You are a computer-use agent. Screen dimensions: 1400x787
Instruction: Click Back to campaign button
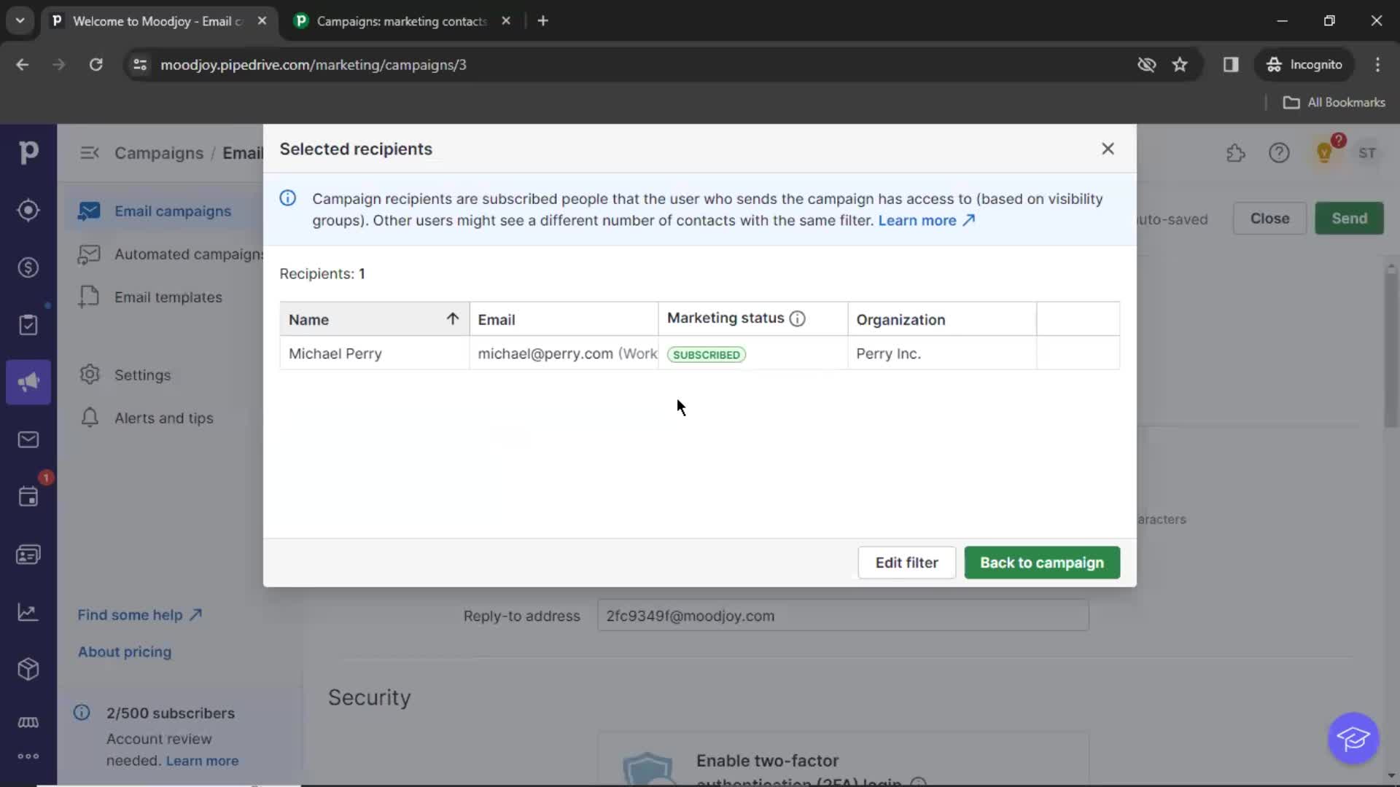(1042, 563)
